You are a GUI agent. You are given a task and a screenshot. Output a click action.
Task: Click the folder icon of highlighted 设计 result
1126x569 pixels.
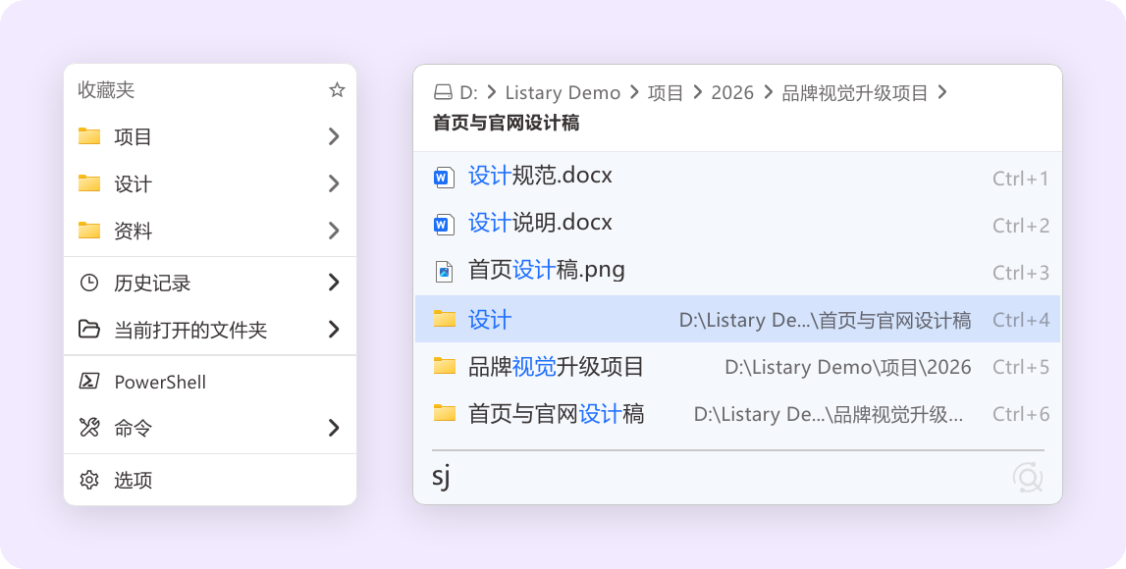pyautogui.click(x=445, y=319)
